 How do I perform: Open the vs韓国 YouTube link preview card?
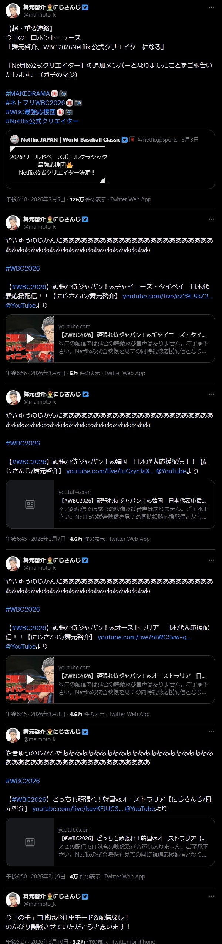tap(110, 504)
